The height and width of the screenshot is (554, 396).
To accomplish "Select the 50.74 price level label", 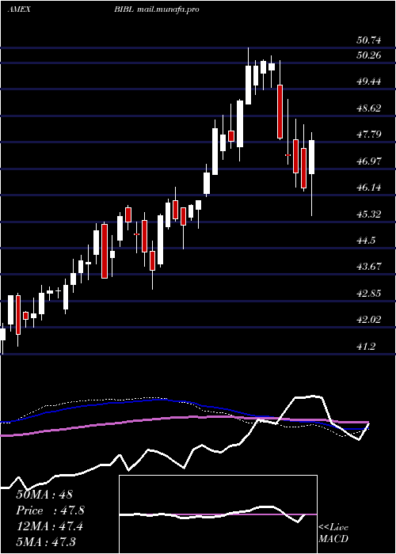I will pos(369,40).
